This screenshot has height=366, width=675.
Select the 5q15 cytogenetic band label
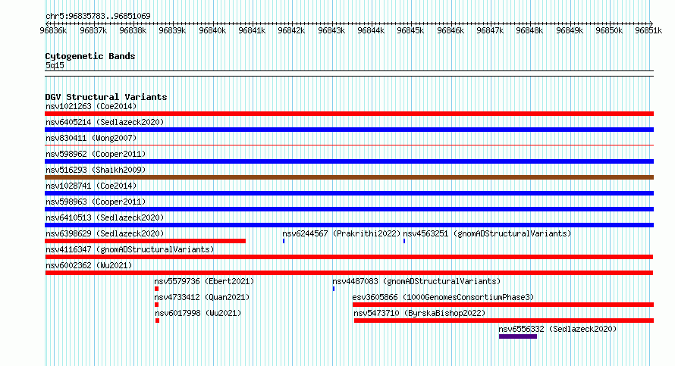pos(55,65)
